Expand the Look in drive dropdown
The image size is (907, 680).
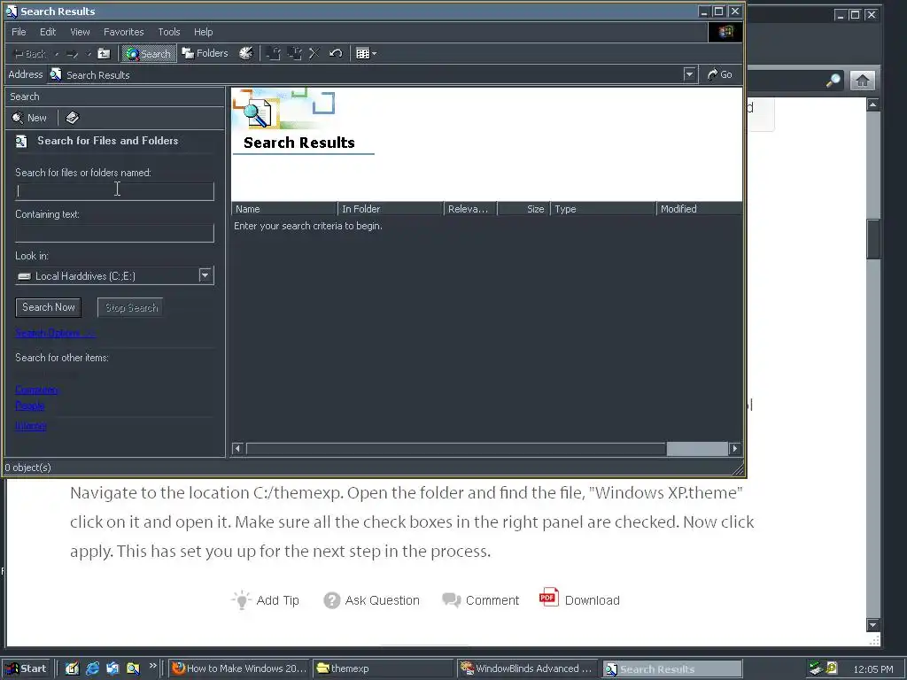(x=205, y=275)
